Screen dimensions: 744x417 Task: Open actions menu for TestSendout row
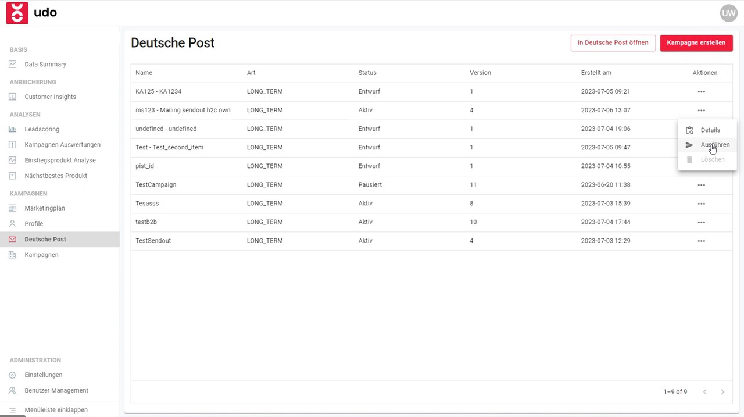point(702,241)
